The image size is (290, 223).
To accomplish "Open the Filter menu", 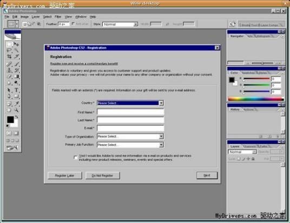I will coord(58,17).
